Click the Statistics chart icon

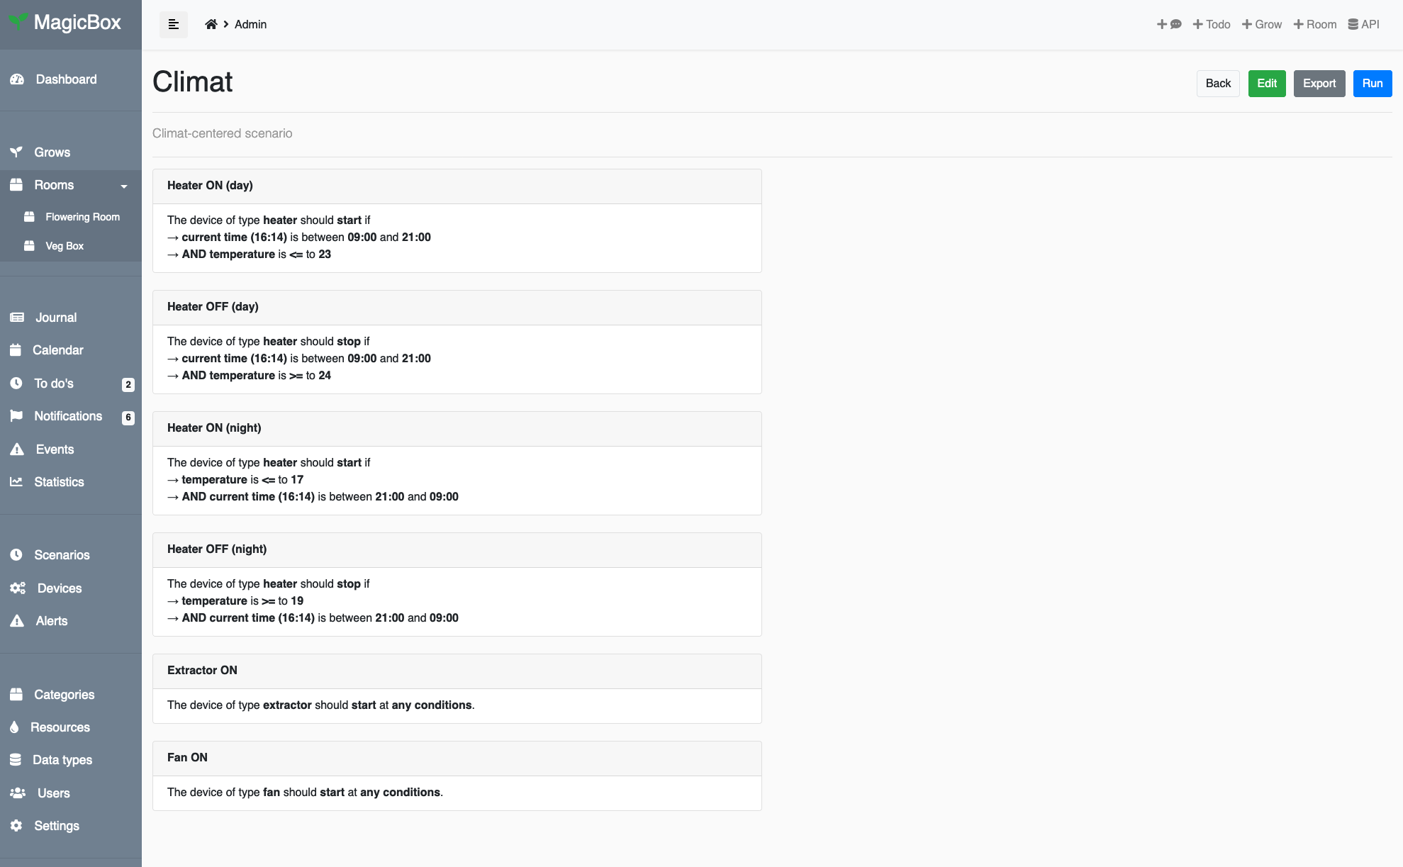point(16,482)
